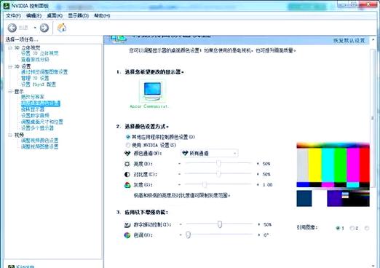
Task: Click the gamma value 1.00
Action: click(x=267, y=185)
